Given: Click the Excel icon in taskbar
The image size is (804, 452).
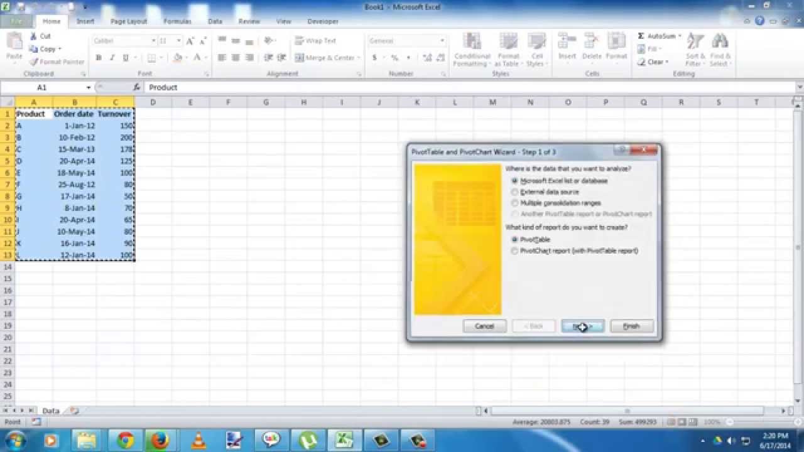Looking at the screenshot, I should coord(345,441).
